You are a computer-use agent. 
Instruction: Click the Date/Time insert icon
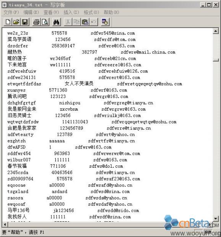pos(105,22)
